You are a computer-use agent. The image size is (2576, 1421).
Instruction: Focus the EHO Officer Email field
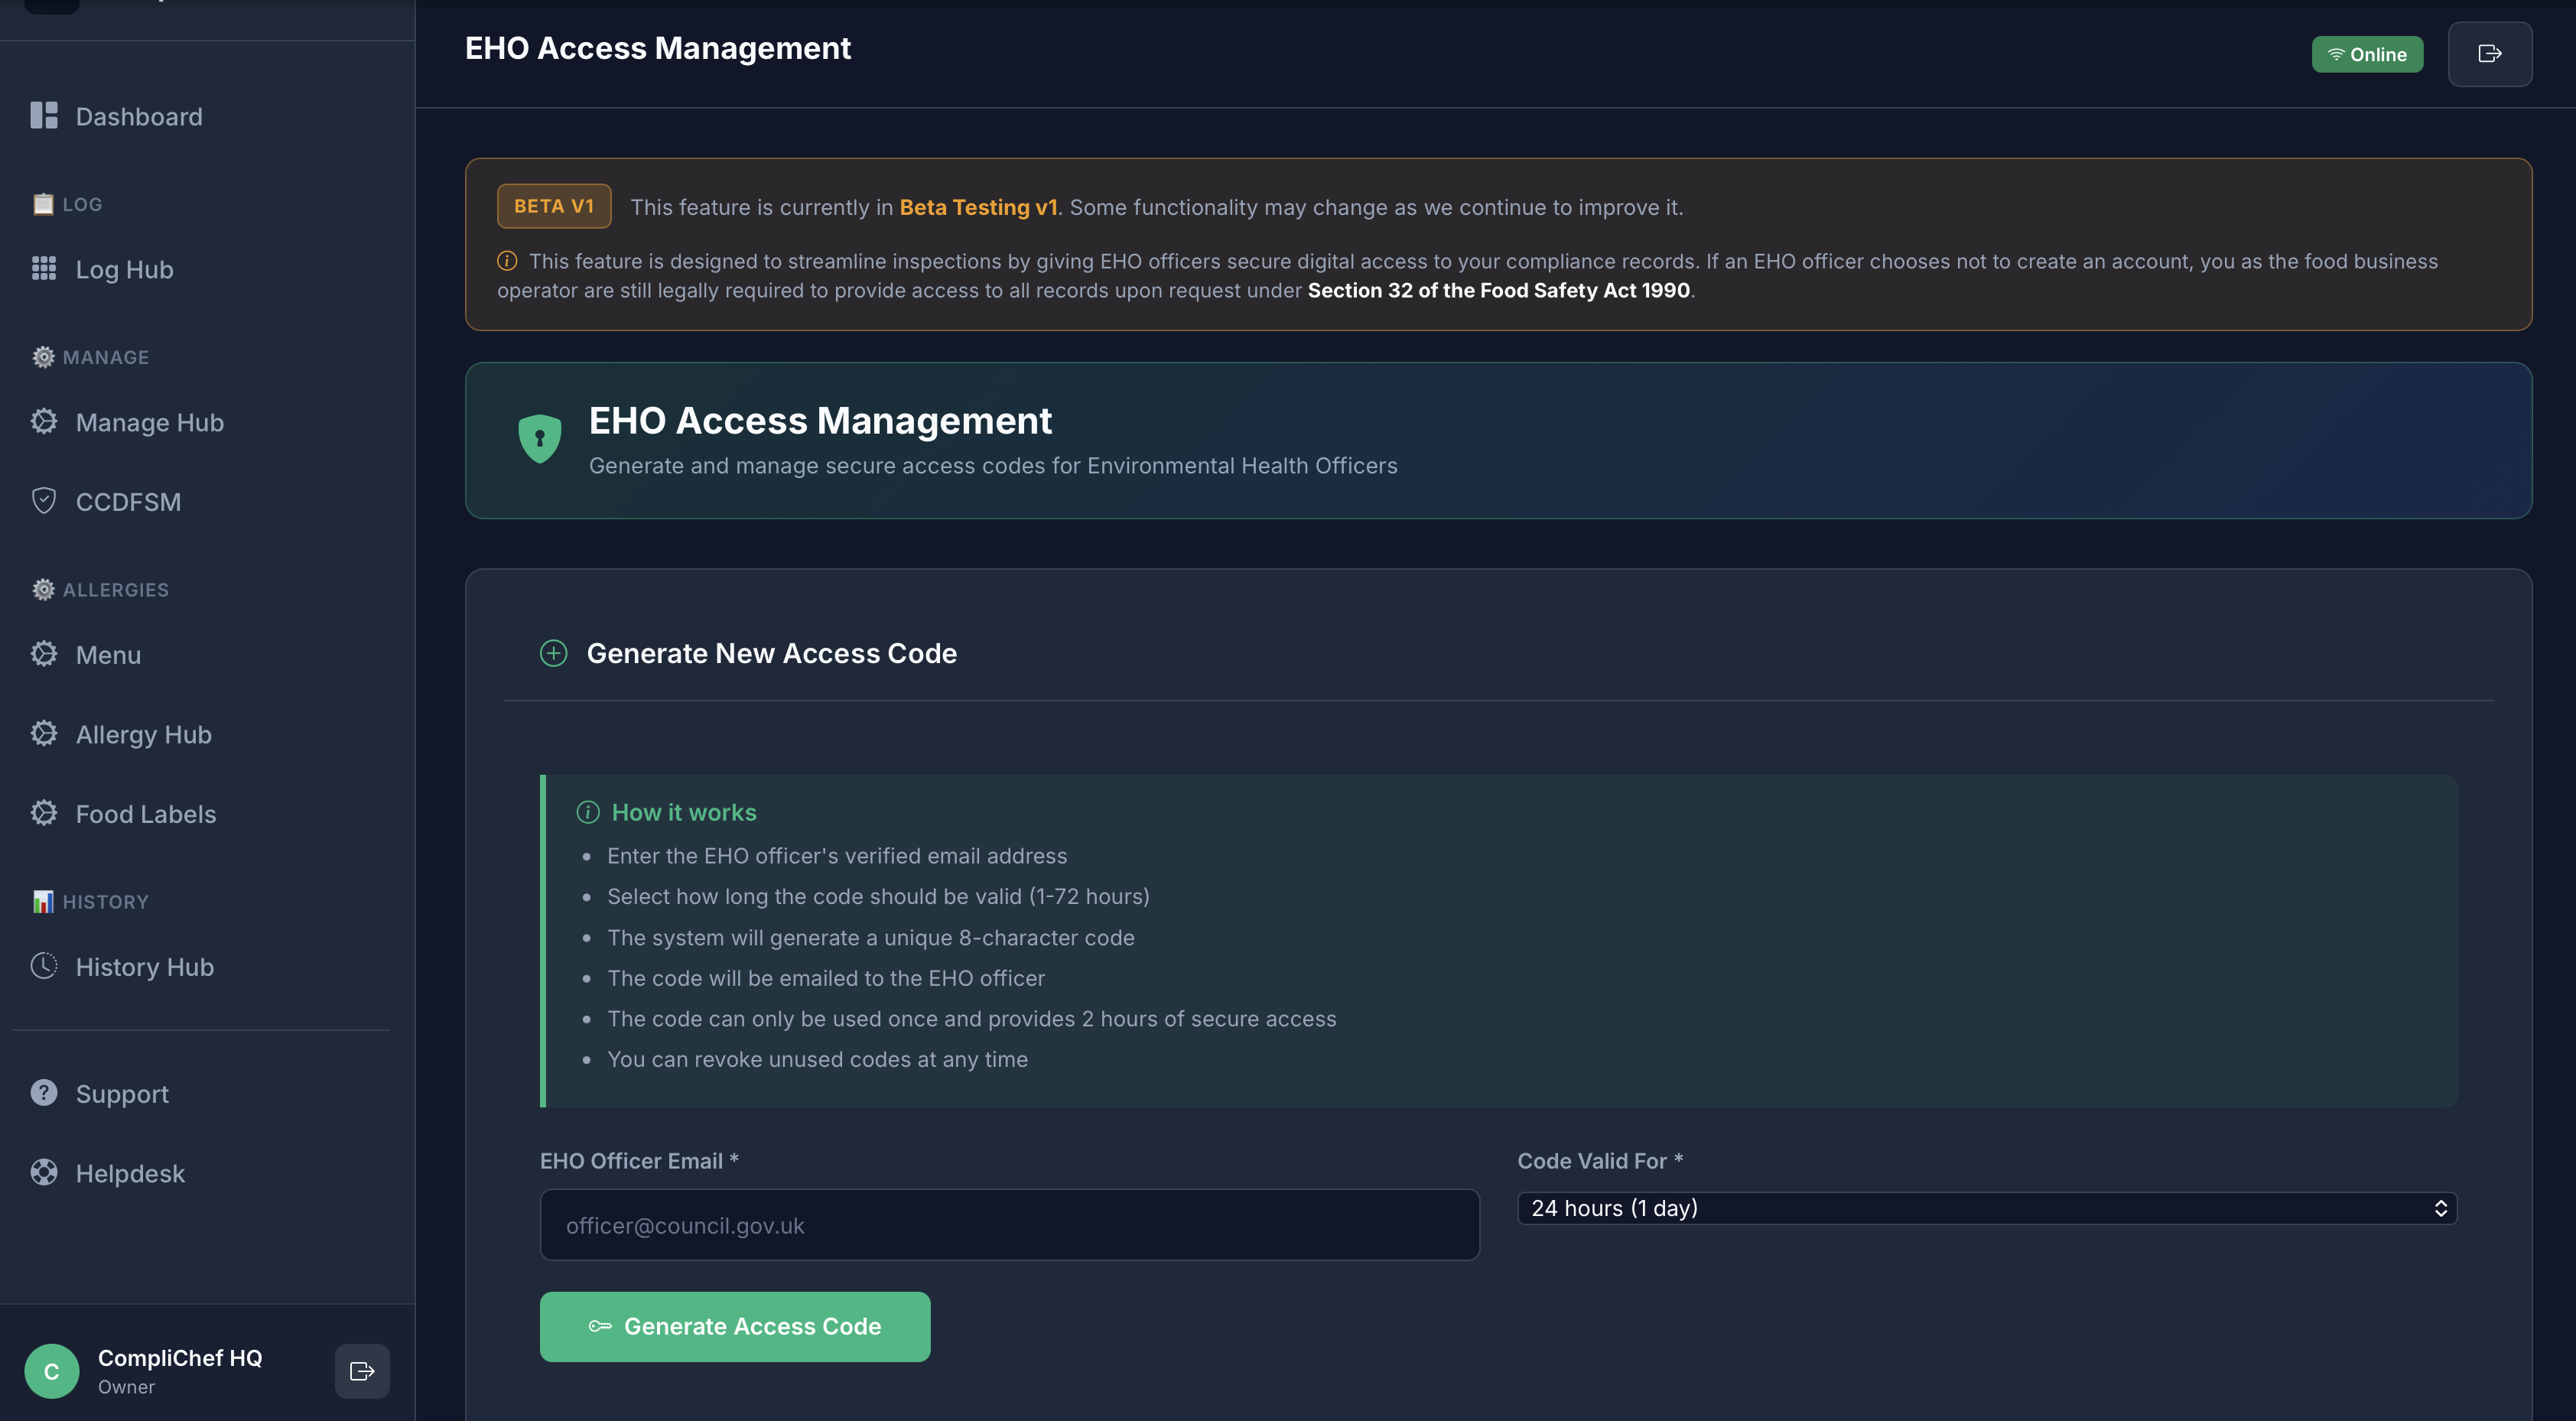pos(1009,1225)
